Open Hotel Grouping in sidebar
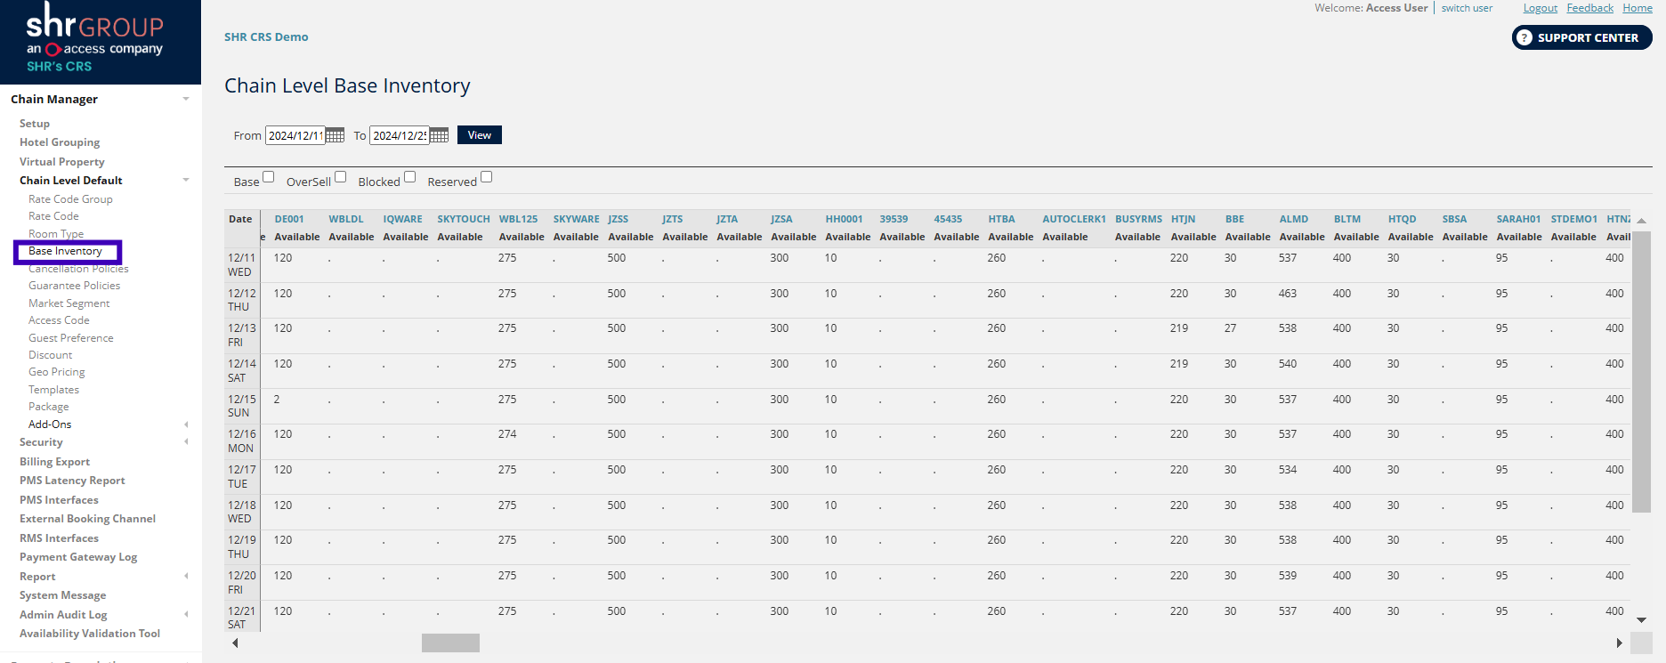Image resolution: width=1666 pixels, height=663 pixels. 60,142
